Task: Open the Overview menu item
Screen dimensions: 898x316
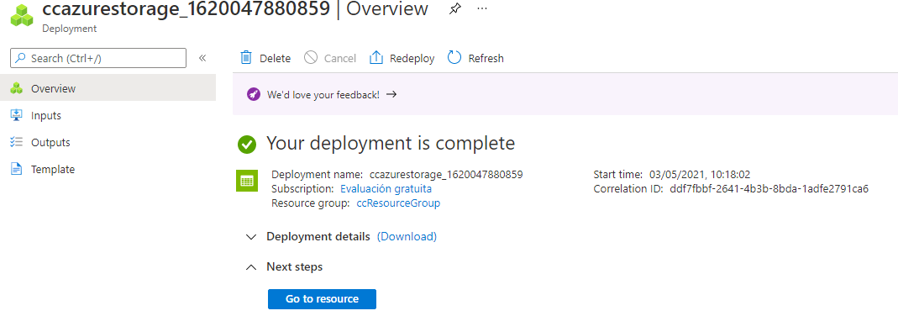Action: (108, 89)
